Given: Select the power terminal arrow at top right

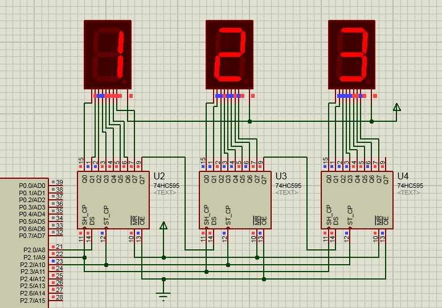Looking at the screenshot, I should [x=396, y=107].
